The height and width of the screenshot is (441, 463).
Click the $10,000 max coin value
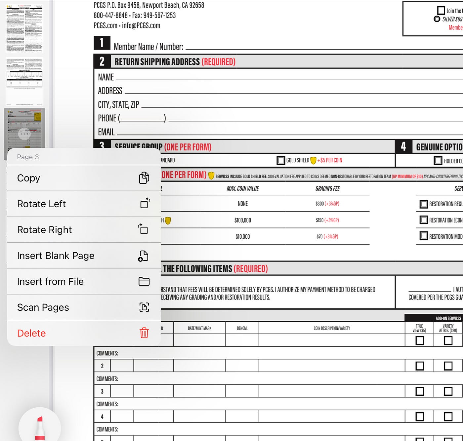243,237
